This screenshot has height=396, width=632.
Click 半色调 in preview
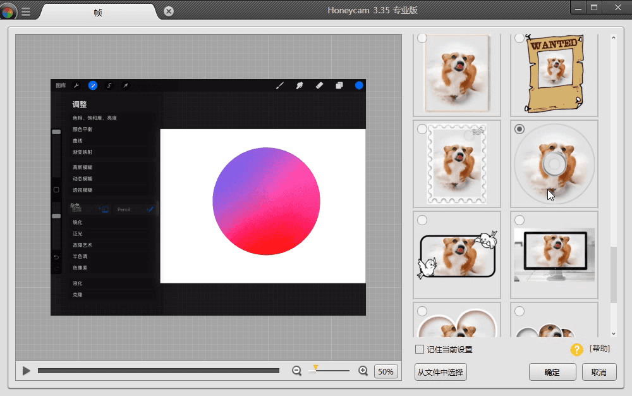(80, 256)
